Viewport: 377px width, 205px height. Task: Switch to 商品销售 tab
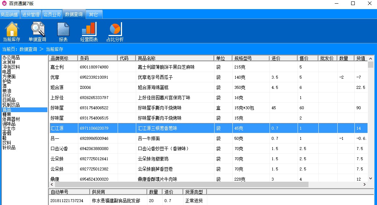coord(9,15)
